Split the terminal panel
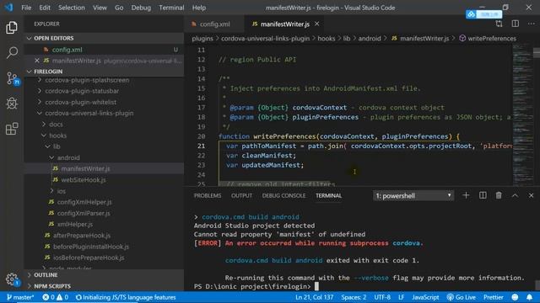540x303 pixels. click(483, 195)
